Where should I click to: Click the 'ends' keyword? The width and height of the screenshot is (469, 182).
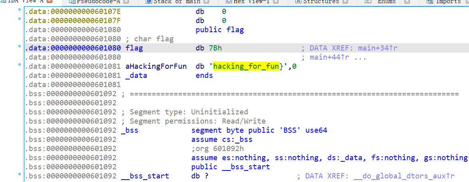point(204,76)
